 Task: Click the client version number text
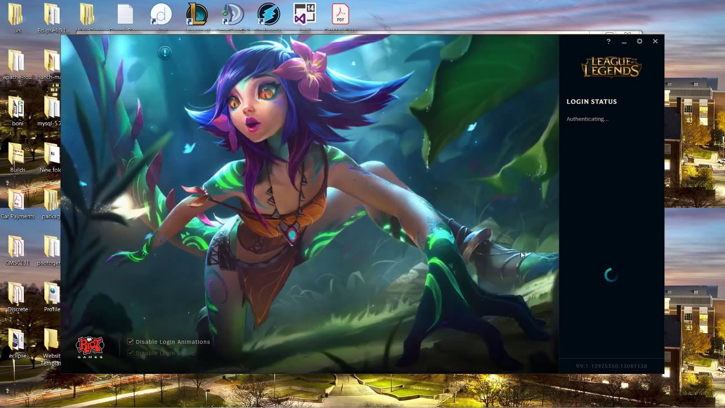(611, 366)
